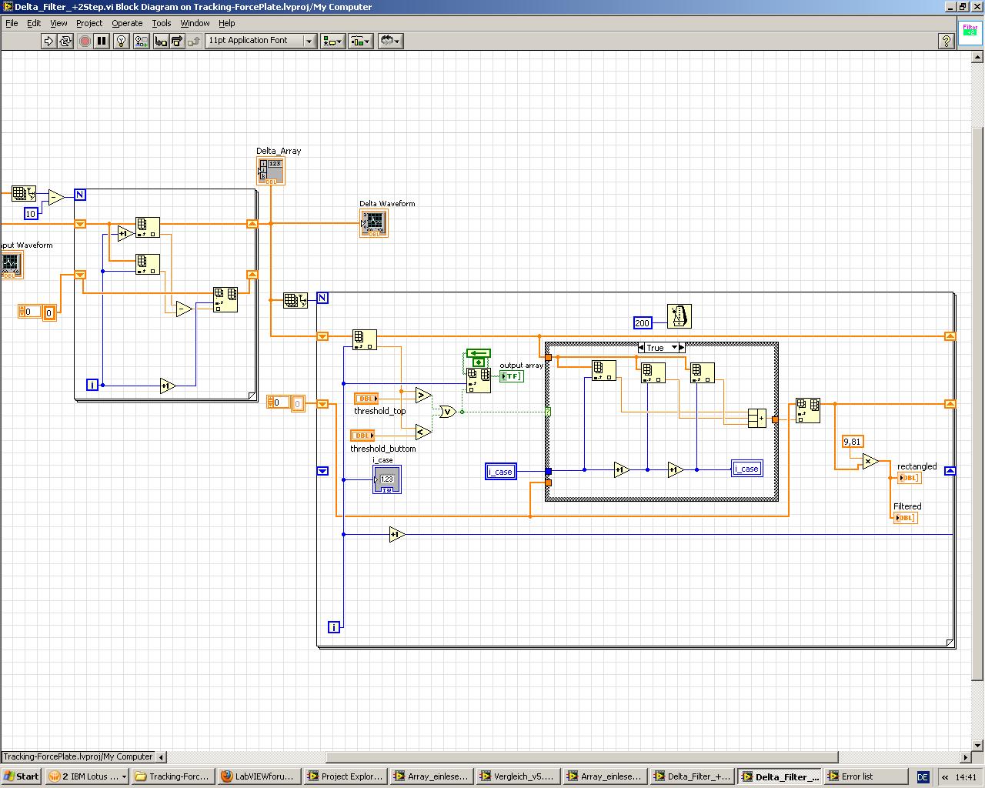Open the 11pt Application Font dropdown
985x788 pixels.
tap(261, 41)
